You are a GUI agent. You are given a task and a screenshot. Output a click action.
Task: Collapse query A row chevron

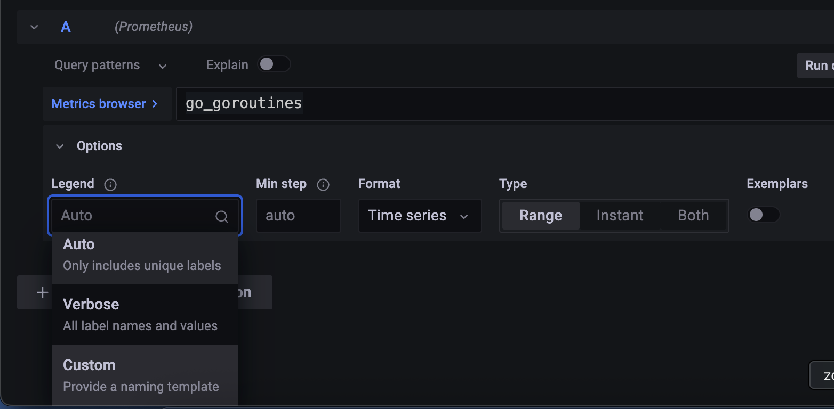(34, 27)
